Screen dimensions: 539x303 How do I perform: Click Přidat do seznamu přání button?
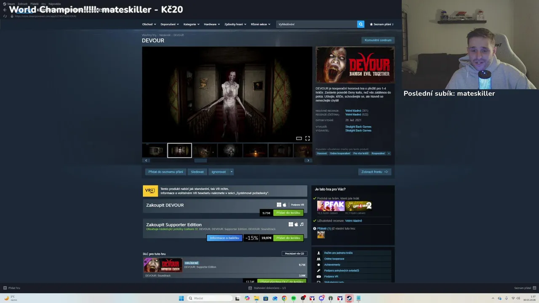click(165, 172)
